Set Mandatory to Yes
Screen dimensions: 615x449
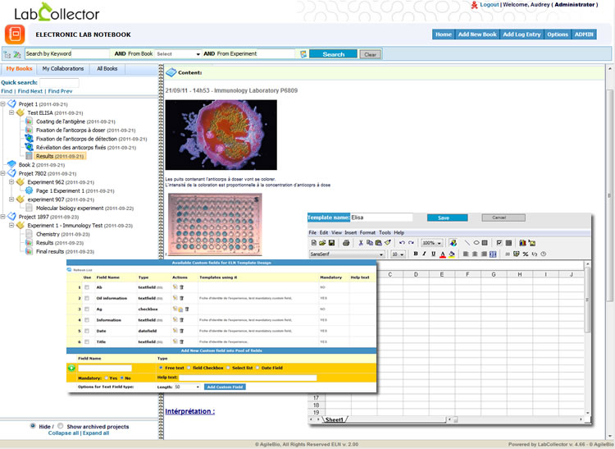[107, 378]
